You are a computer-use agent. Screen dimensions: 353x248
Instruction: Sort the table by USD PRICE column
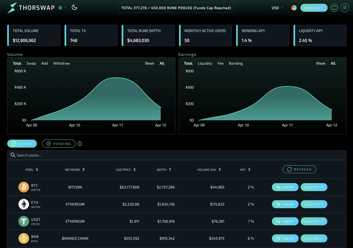pos(126,170)
